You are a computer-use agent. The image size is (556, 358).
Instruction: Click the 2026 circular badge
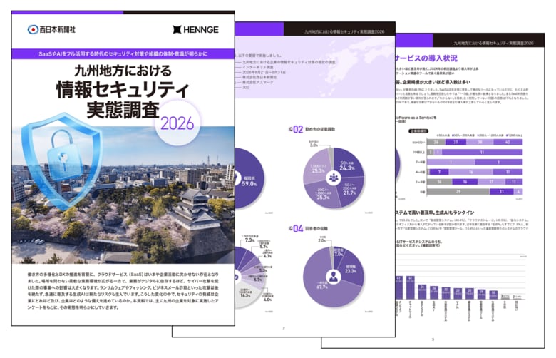pyautogui.click(x=177, y=123)
